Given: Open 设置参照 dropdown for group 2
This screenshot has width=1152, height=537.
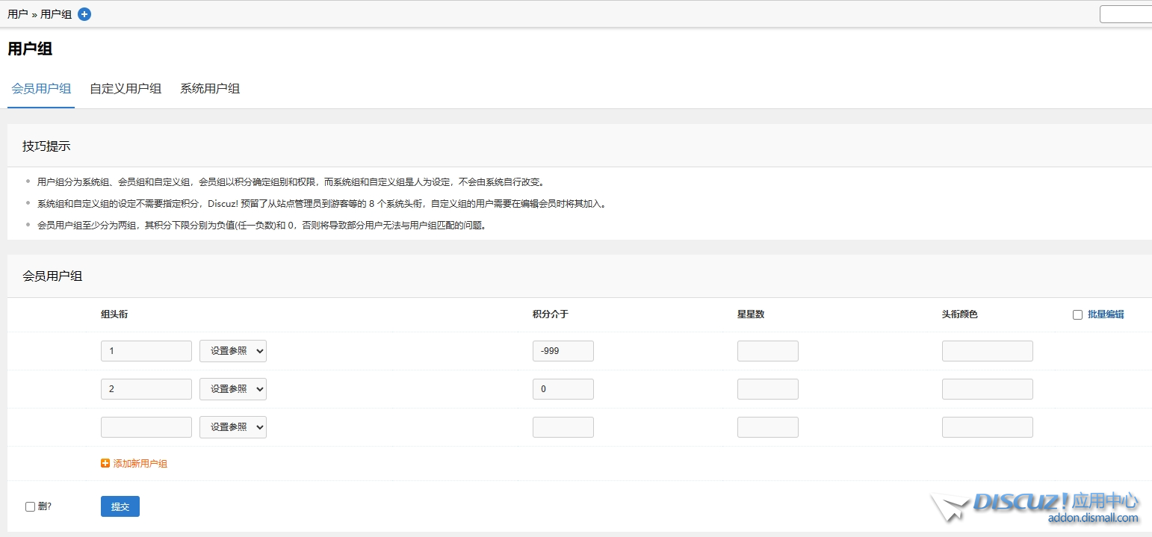Looking at the screenshot, I should [233, 389].
